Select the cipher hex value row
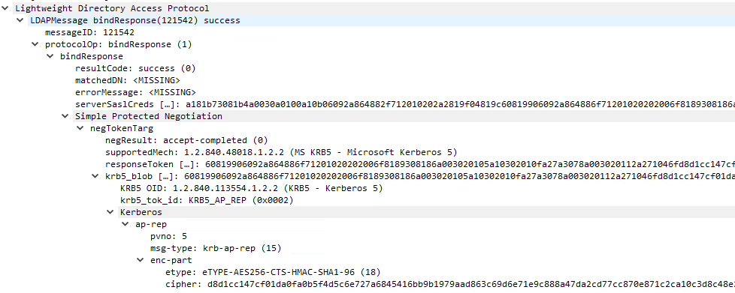This screenshot has width=735, height=293. 450,284
